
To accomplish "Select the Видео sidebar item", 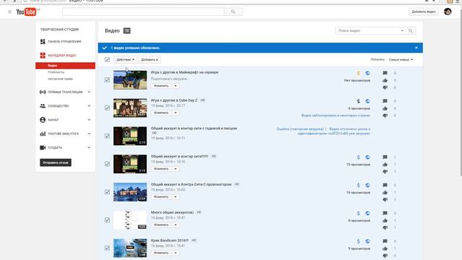I will coord(66,66).
